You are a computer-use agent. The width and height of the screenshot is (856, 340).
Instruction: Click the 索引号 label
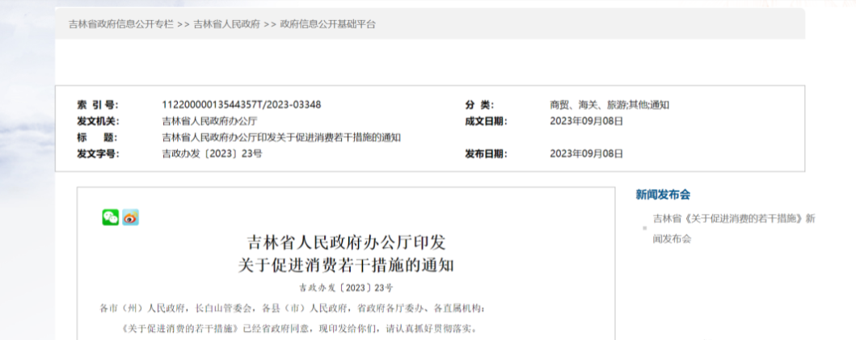coord(97,105)
